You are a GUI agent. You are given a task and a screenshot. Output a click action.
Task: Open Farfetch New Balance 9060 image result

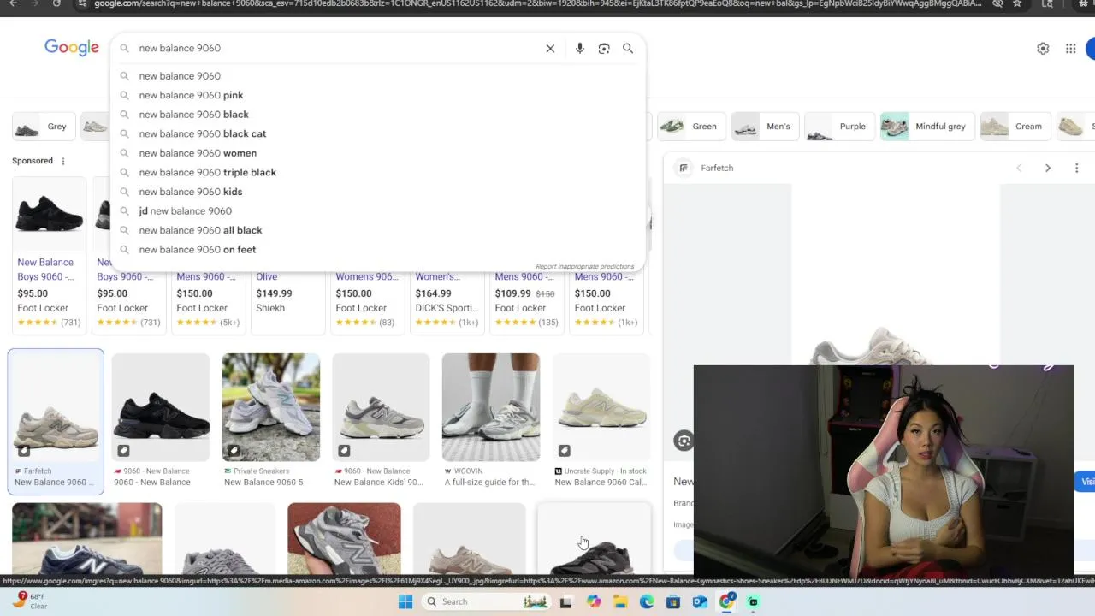coord(56,421)
